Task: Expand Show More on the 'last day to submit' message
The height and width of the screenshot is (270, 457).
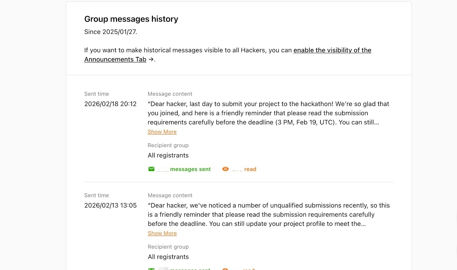Action: [162, 132]
